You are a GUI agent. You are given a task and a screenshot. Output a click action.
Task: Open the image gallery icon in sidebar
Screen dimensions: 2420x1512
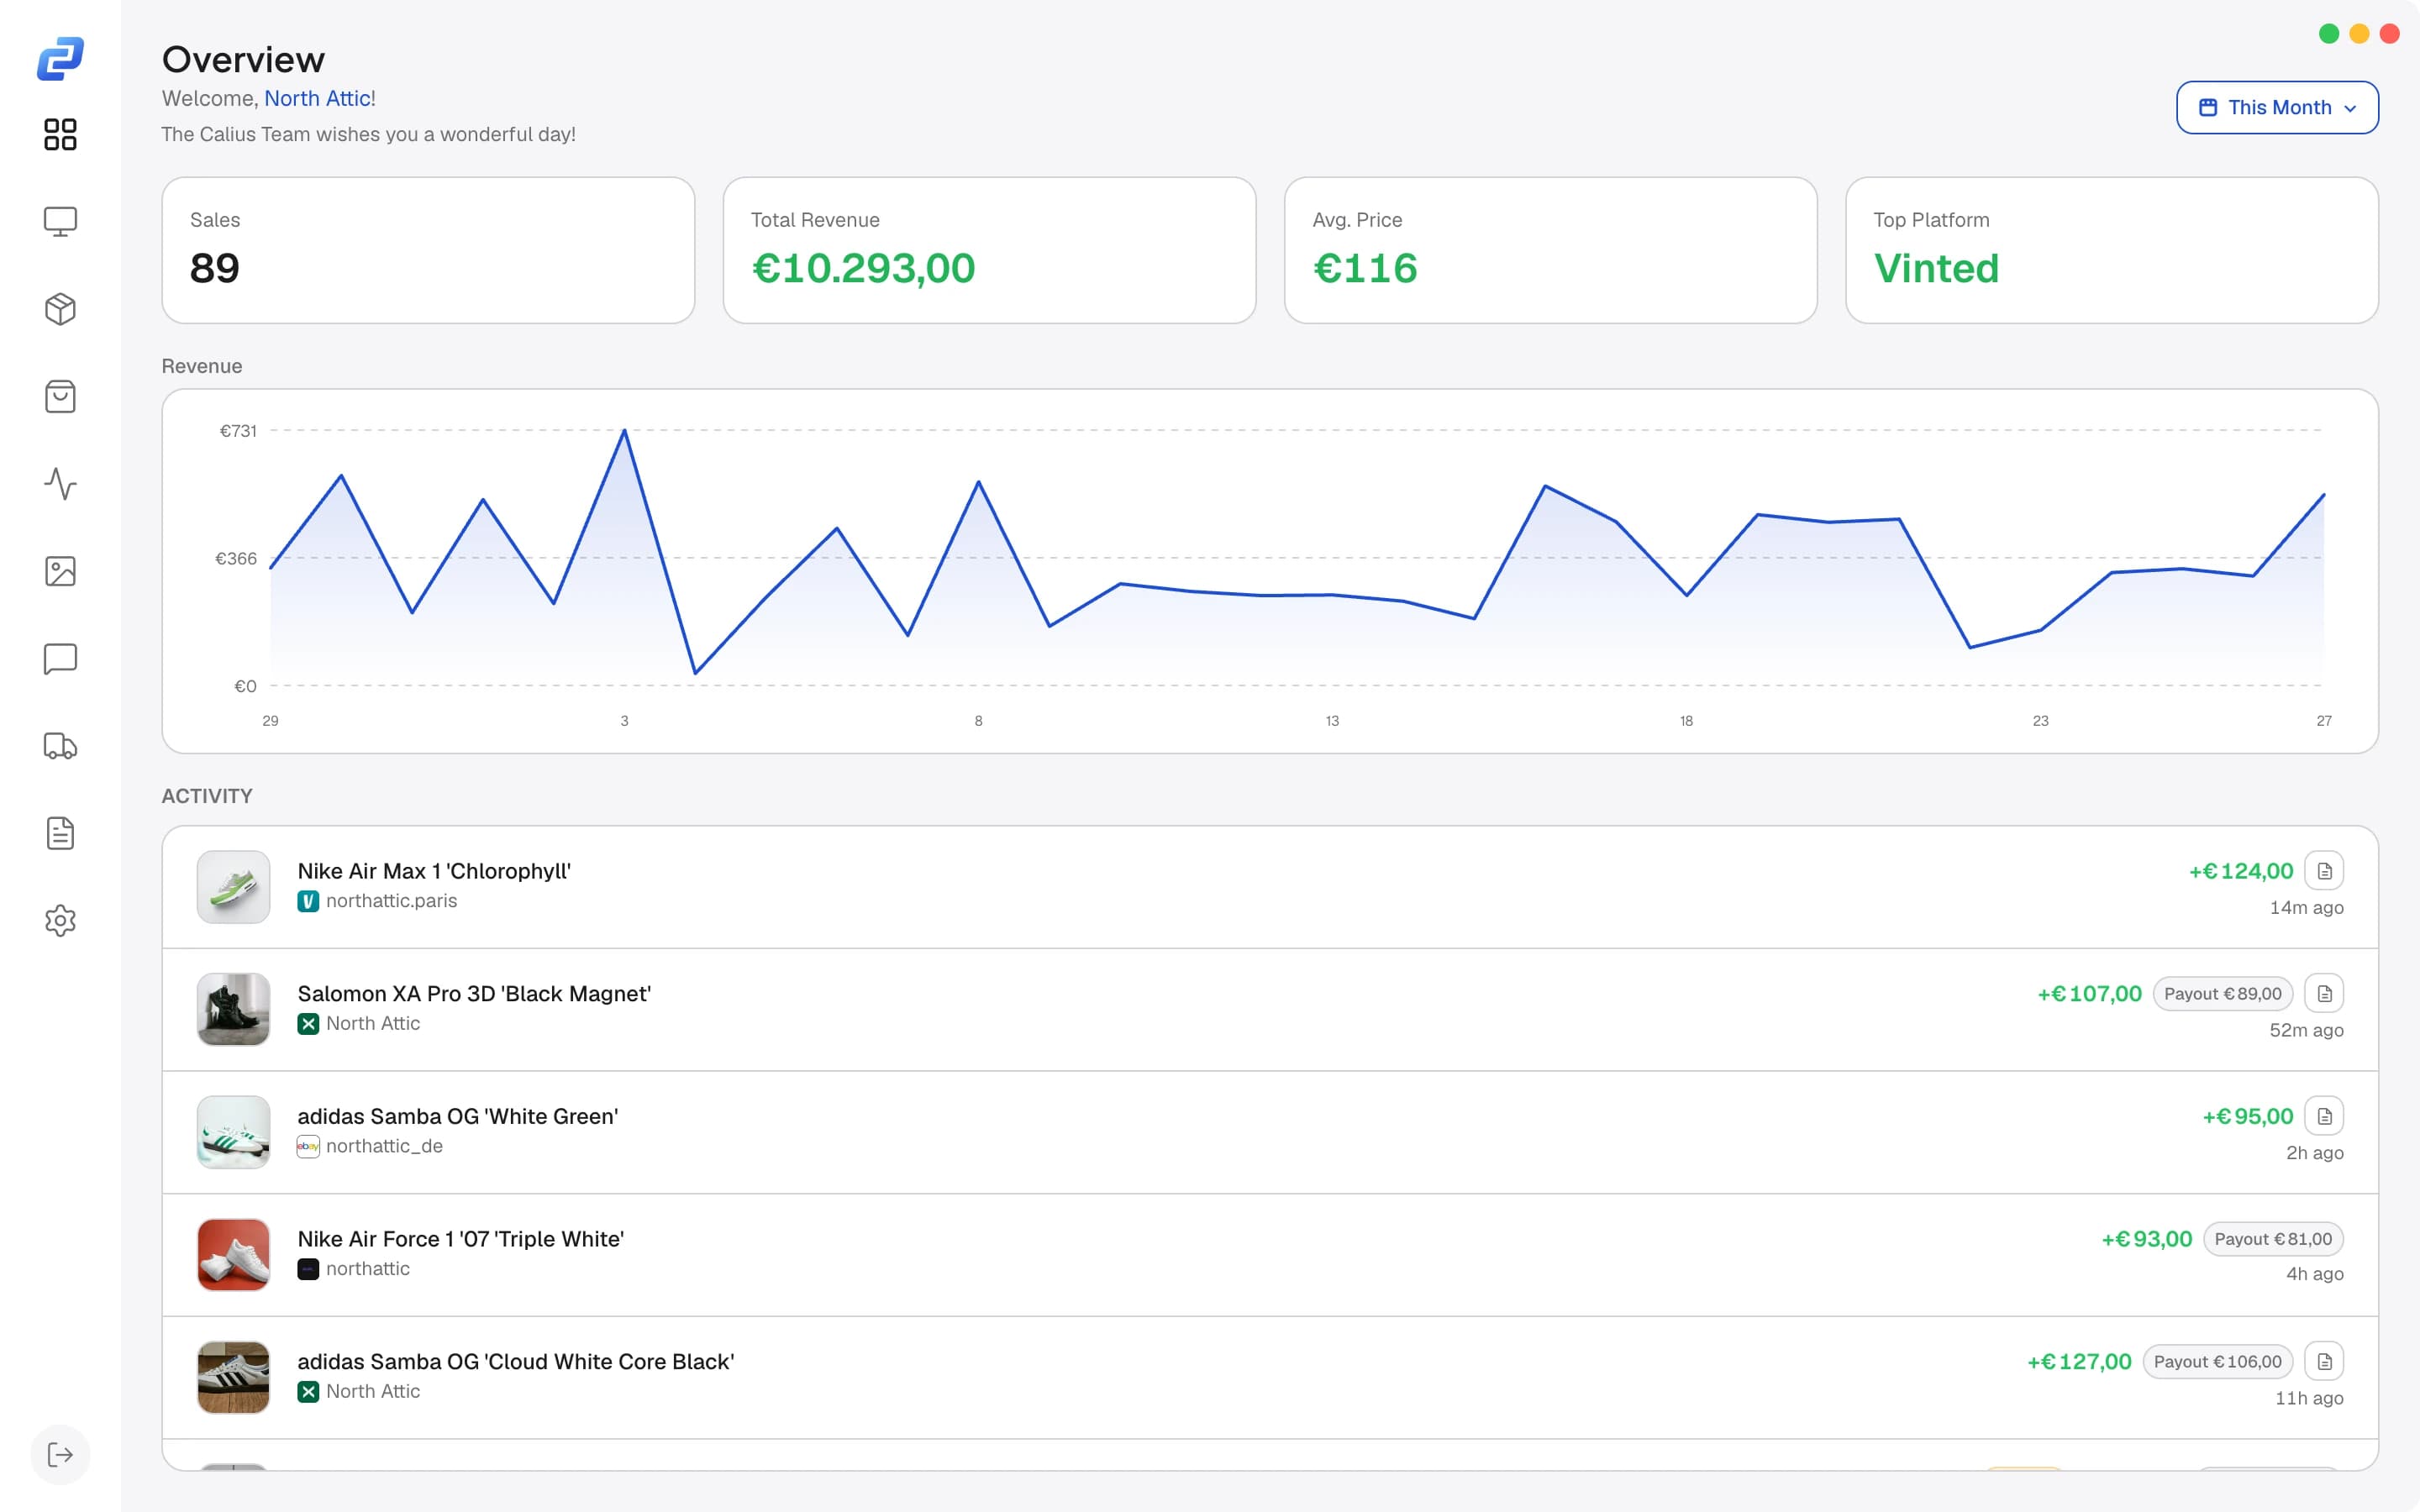click(x=60, y=571)
